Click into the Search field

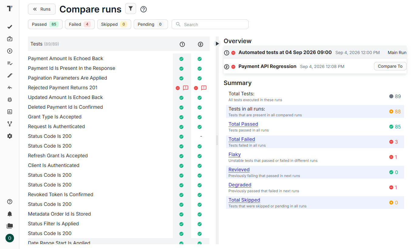210,24
